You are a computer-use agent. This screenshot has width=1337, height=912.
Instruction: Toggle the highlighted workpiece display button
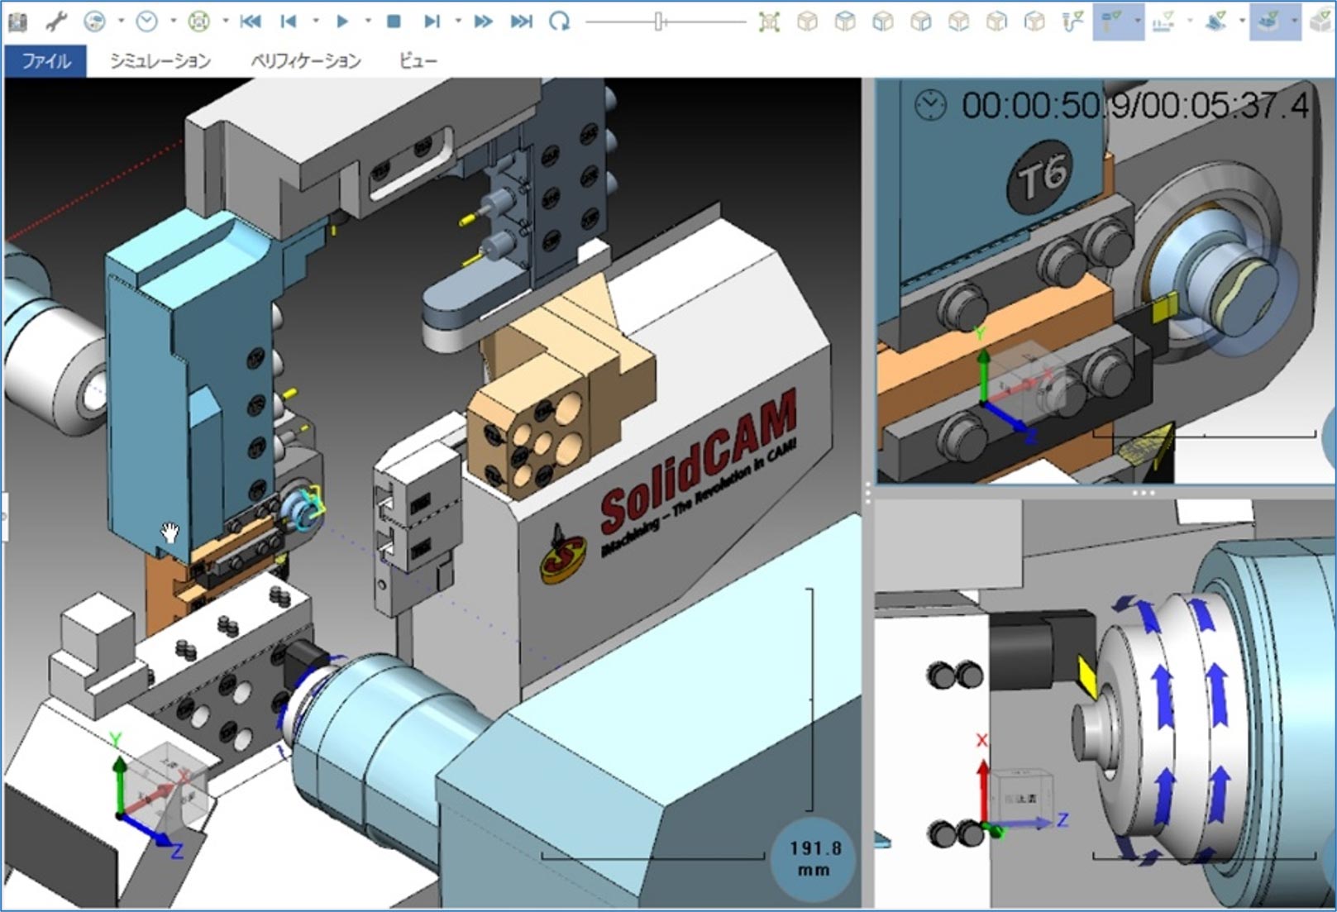tap(1268, 21)
